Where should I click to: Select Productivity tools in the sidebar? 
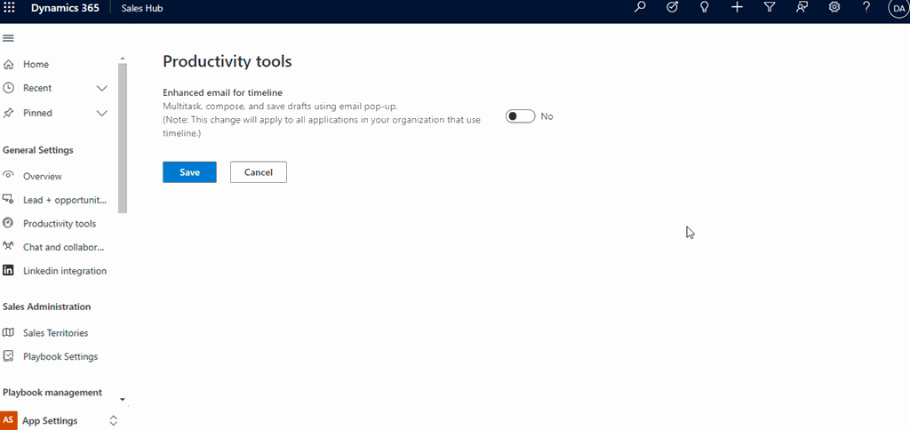pyautogui.click(x=59, y=224)
